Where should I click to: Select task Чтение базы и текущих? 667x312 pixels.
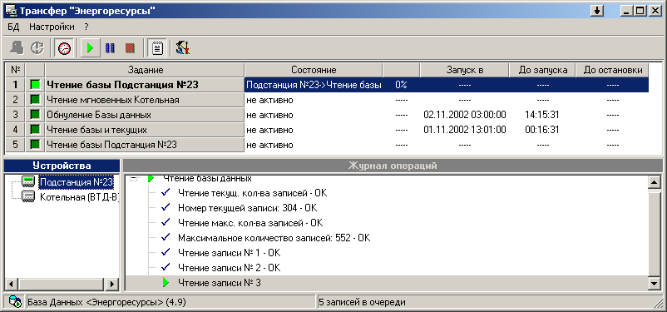[x=145, y=130]
